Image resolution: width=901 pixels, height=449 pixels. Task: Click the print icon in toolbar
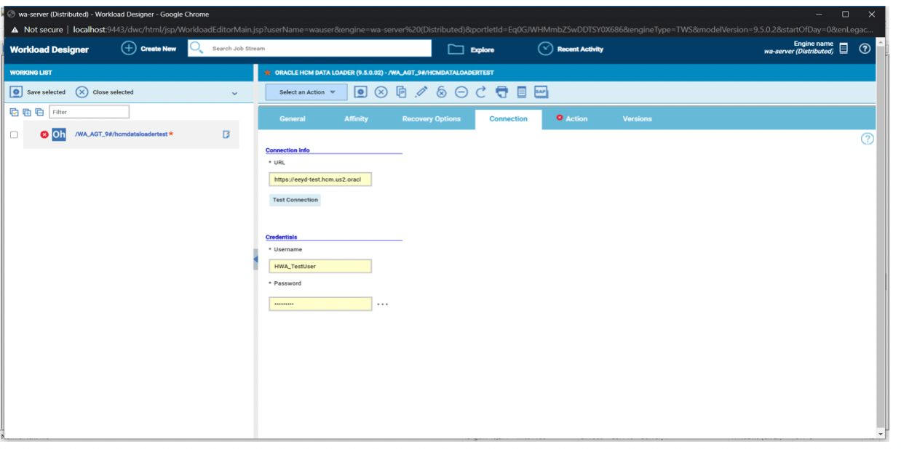tap(501, 92)
